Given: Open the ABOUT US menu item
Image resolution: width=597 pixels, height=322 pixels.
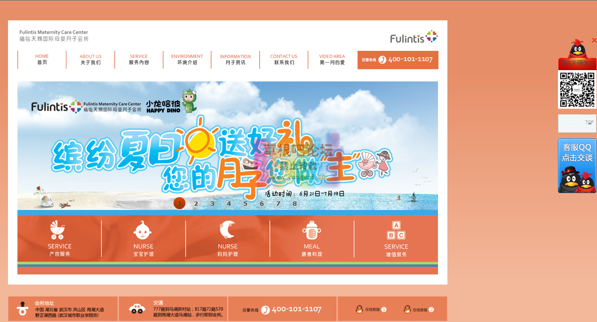Looking at the screenshot, I should click(90, 59).
